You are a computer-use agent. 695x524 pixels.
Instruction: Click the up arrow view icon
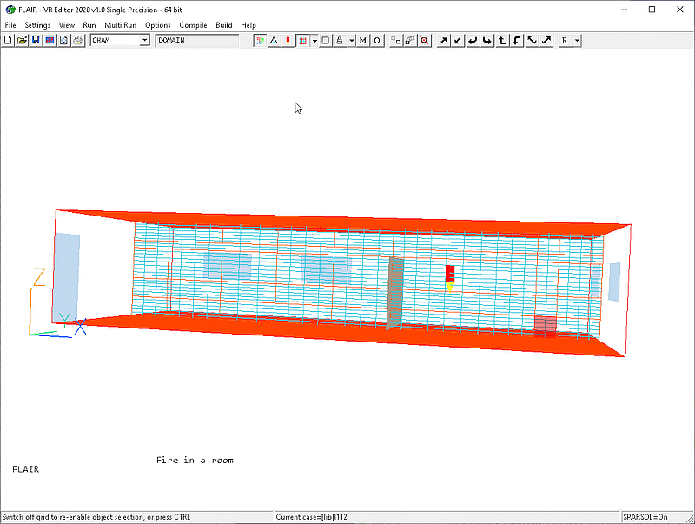502,40
